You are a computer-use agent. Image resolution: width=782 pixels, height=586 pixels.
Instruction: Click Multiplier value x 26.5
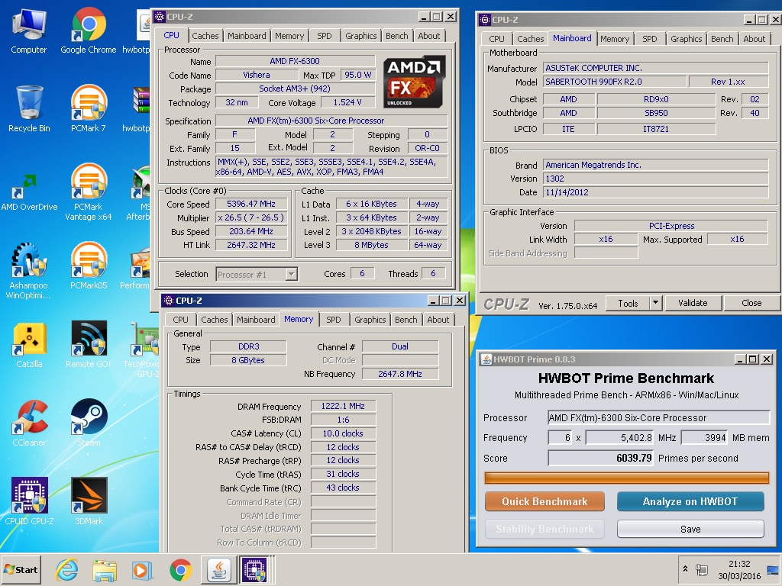tap(251, 217)
